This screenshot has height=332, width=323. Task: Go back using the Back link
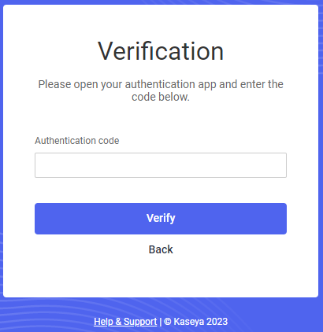point(161,249)
